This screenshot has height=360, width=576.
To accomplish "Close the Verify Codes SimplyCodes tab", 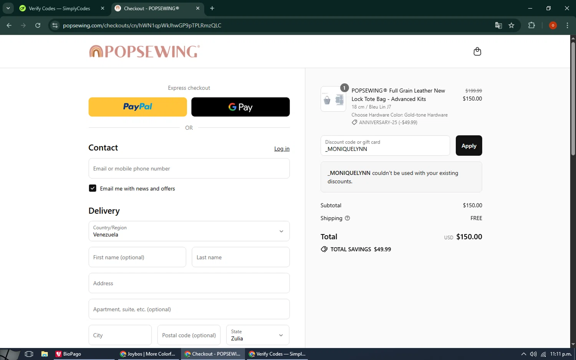I will coord(103,8).
